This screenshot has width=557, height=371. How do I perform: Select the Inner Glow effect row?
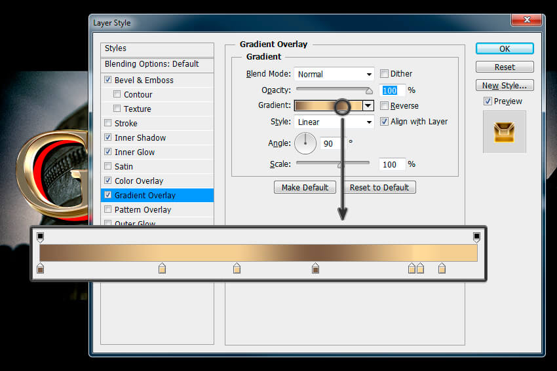(157, 152)
